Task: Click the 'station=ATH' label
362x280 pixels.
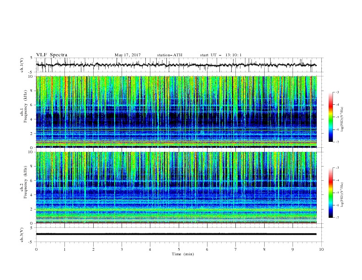Action: click(x=170, y=55)
